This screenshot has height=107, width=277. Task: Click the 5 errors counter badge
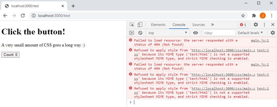pyautogui.click(x=243, y=25)
